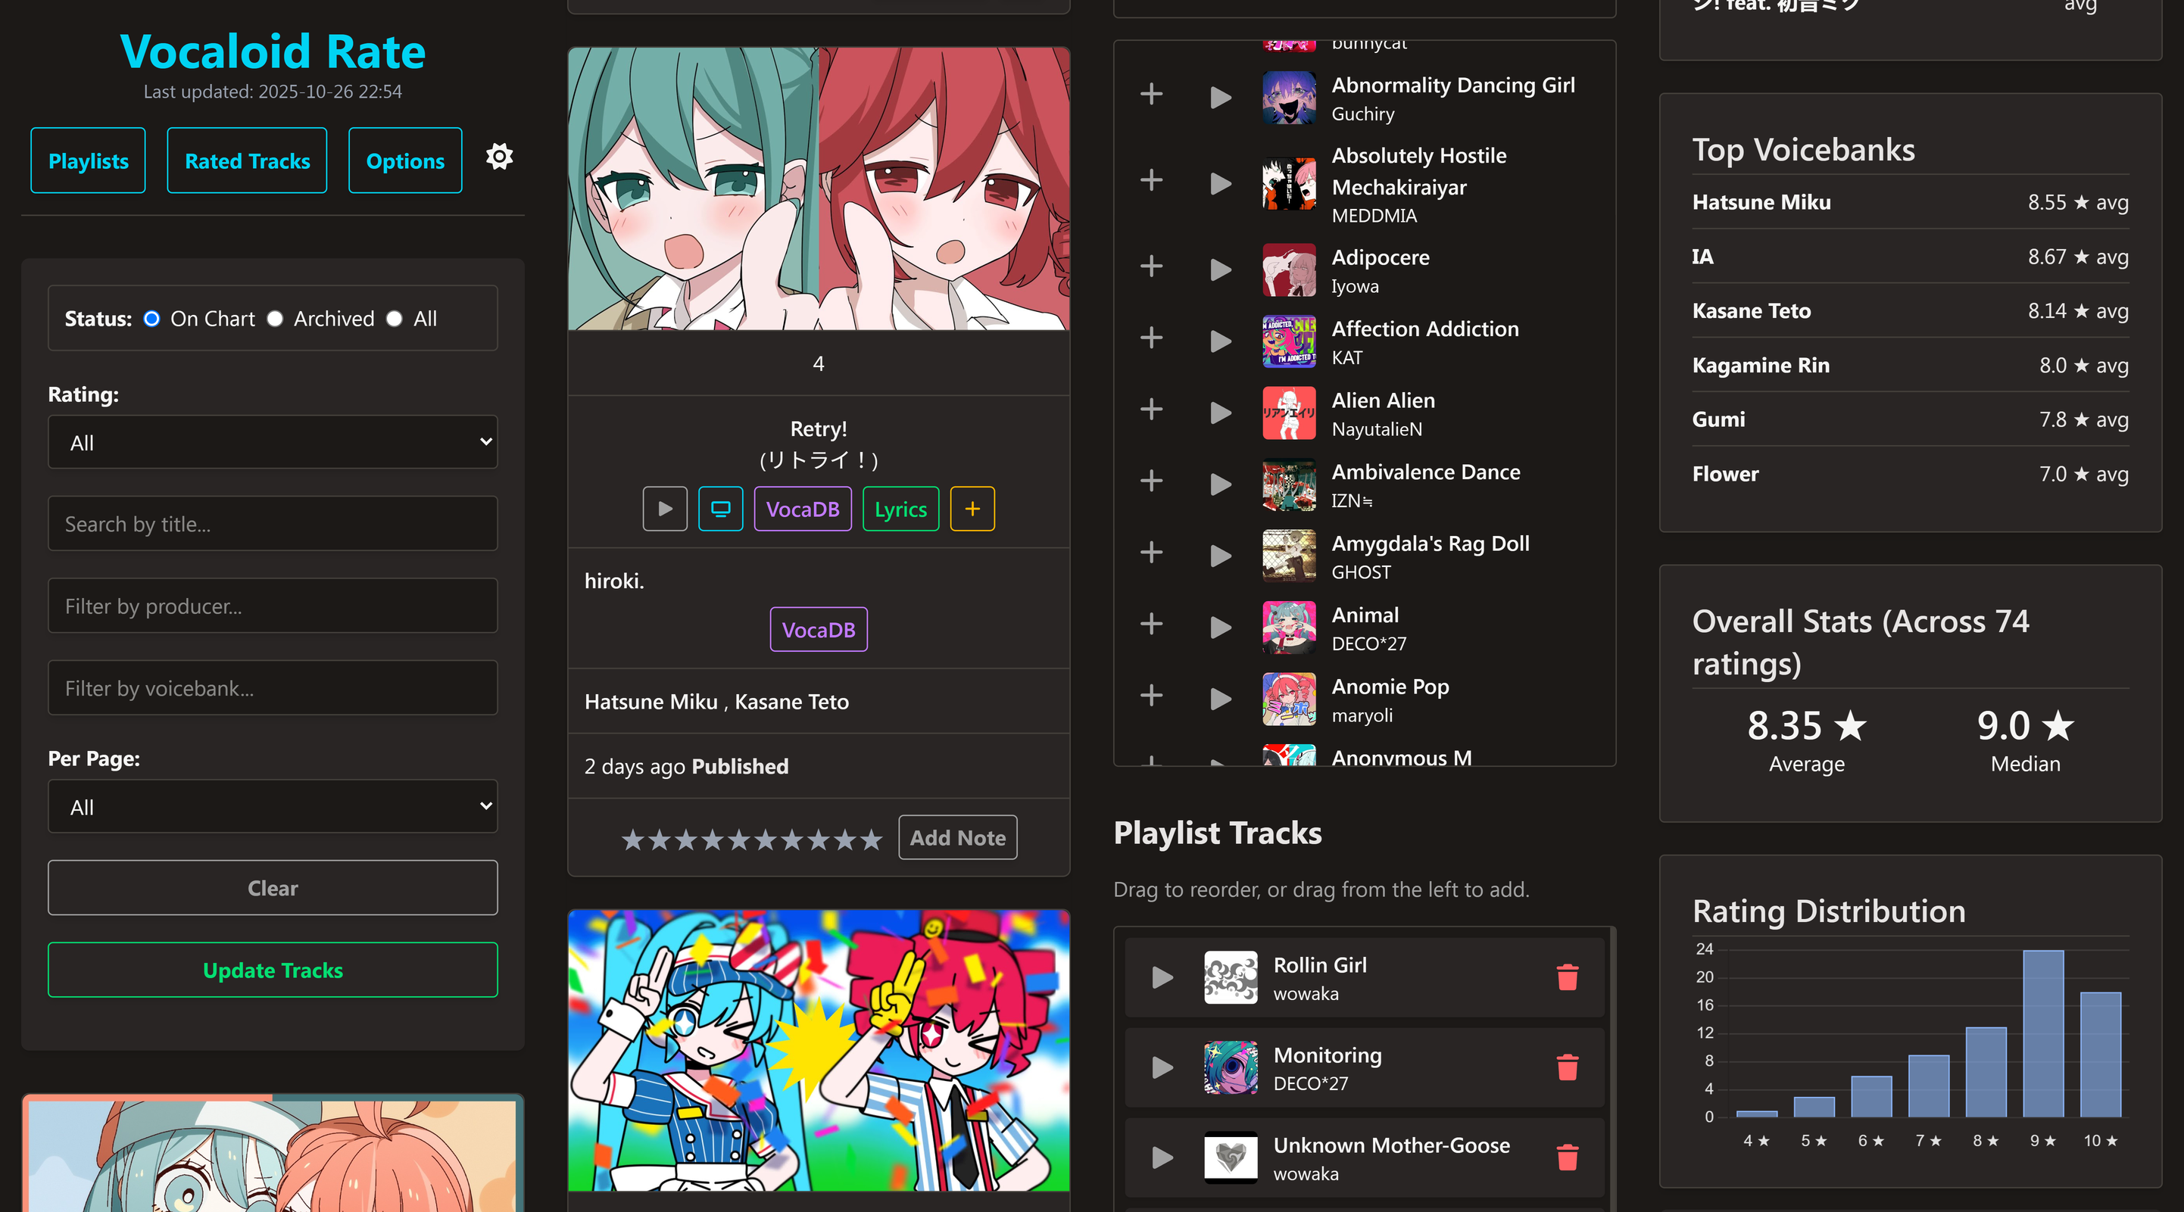Screen dimensions: 2184x1212
Task: Add Alien Alien with plus icon
Action: point(1151,410)
